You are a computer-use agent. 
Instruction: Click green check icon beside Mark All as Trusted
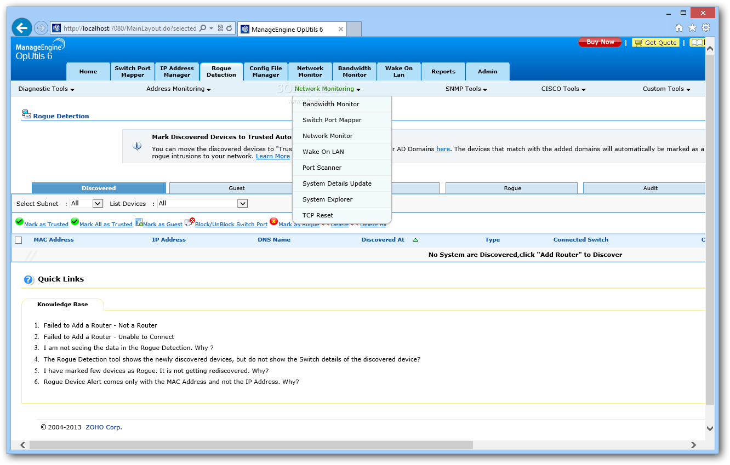coord(75,222)
